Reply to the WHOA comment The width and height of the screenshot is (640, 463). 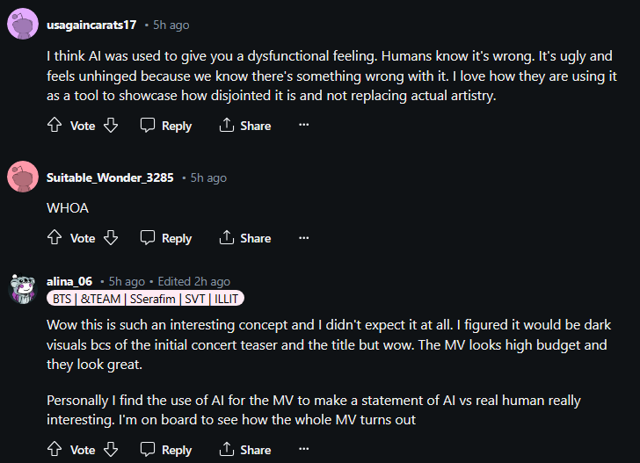pyautogui.click(x=166, y=238)
